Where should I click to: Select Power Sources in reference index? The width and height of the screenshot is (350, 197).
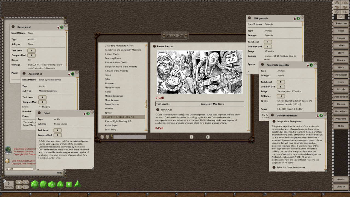[x=112, y=104]
